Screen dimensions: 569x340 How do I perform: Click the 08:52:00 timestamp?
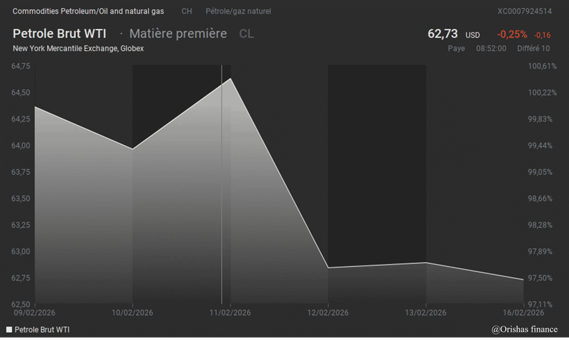(491, 48)
